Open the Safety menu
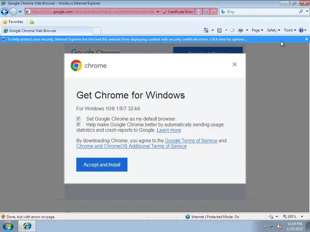This screenshot has width=310, height=232. 273,30
